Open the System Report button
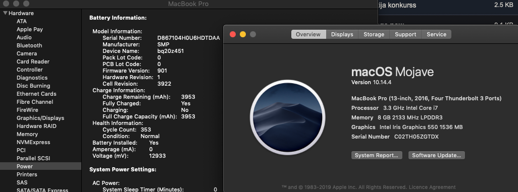518x192 pixels. [x=377, y=155]
